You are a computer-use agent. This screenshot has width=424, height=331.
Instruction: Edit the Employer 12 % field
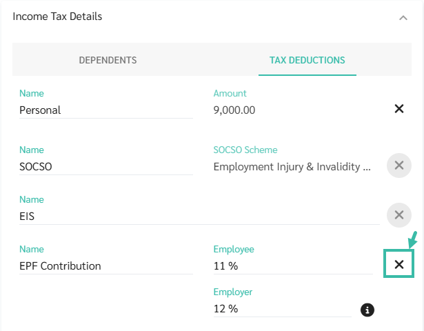pos(283,309)
